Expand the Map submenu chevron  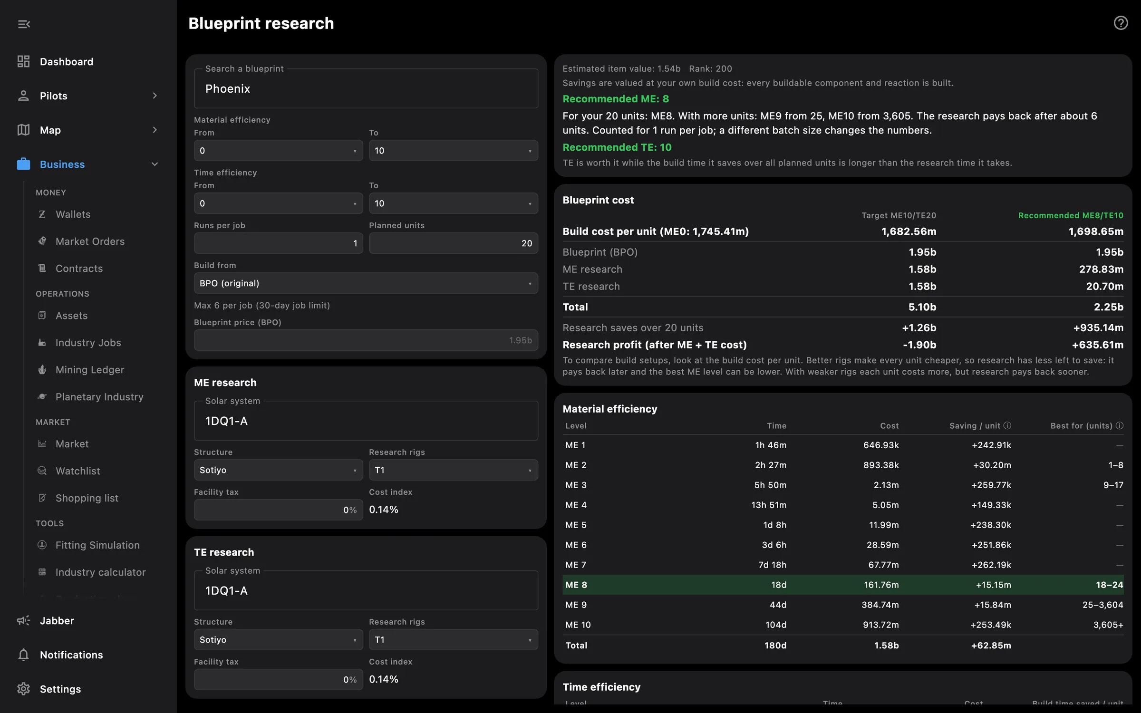click(155, 130)
